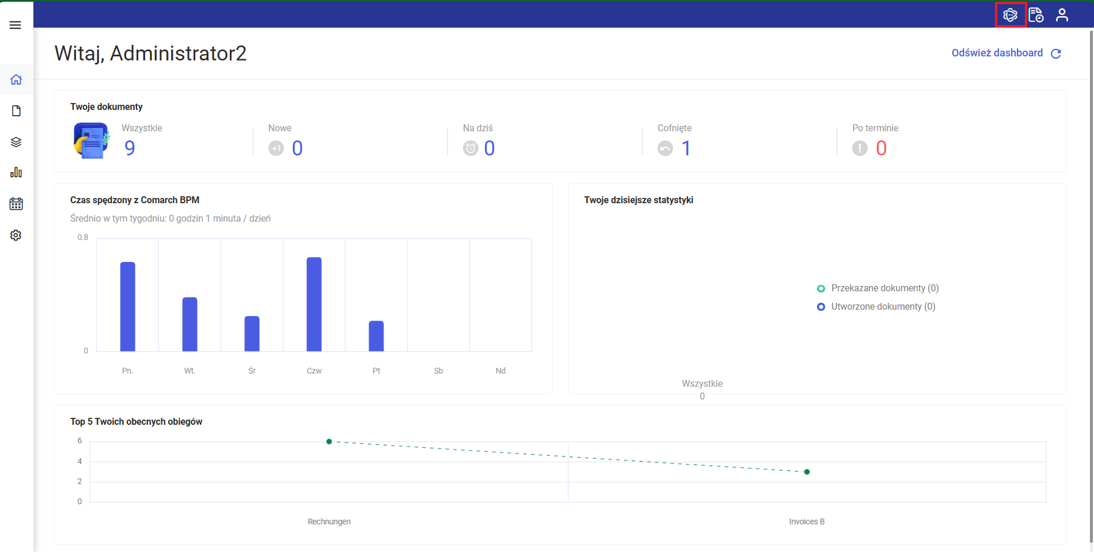1094x552 pixels.
Task: Open the Cofnięte documents count
Action: (x=686, y=149)
